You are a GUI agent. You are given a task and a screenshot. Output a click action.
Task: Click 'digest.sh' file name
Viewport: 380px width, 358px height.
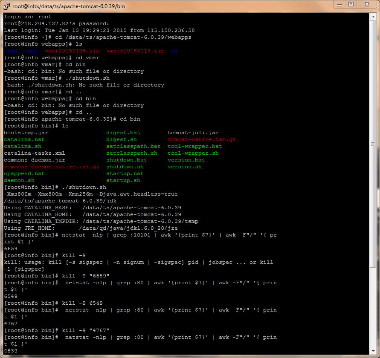tap(122, 139)
